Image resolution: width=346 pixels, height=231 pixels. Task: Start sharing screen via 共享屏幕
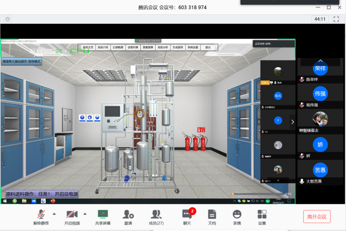tap(102, 217)
